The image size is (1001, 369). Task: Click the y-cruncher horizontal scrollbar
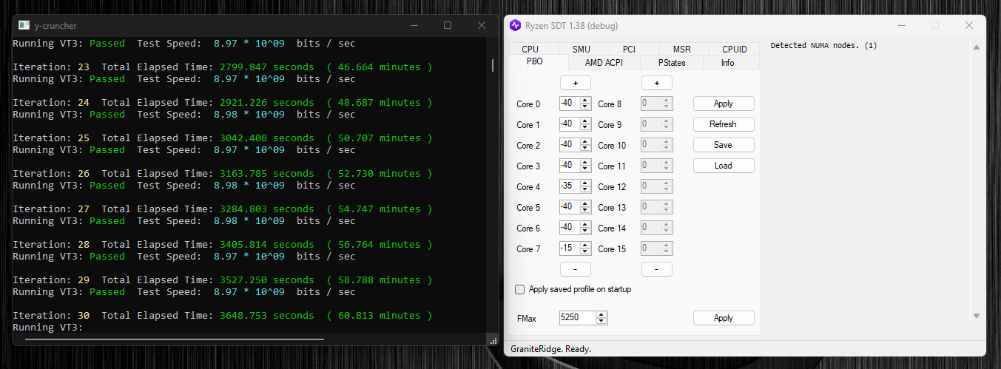pos(175,339)
